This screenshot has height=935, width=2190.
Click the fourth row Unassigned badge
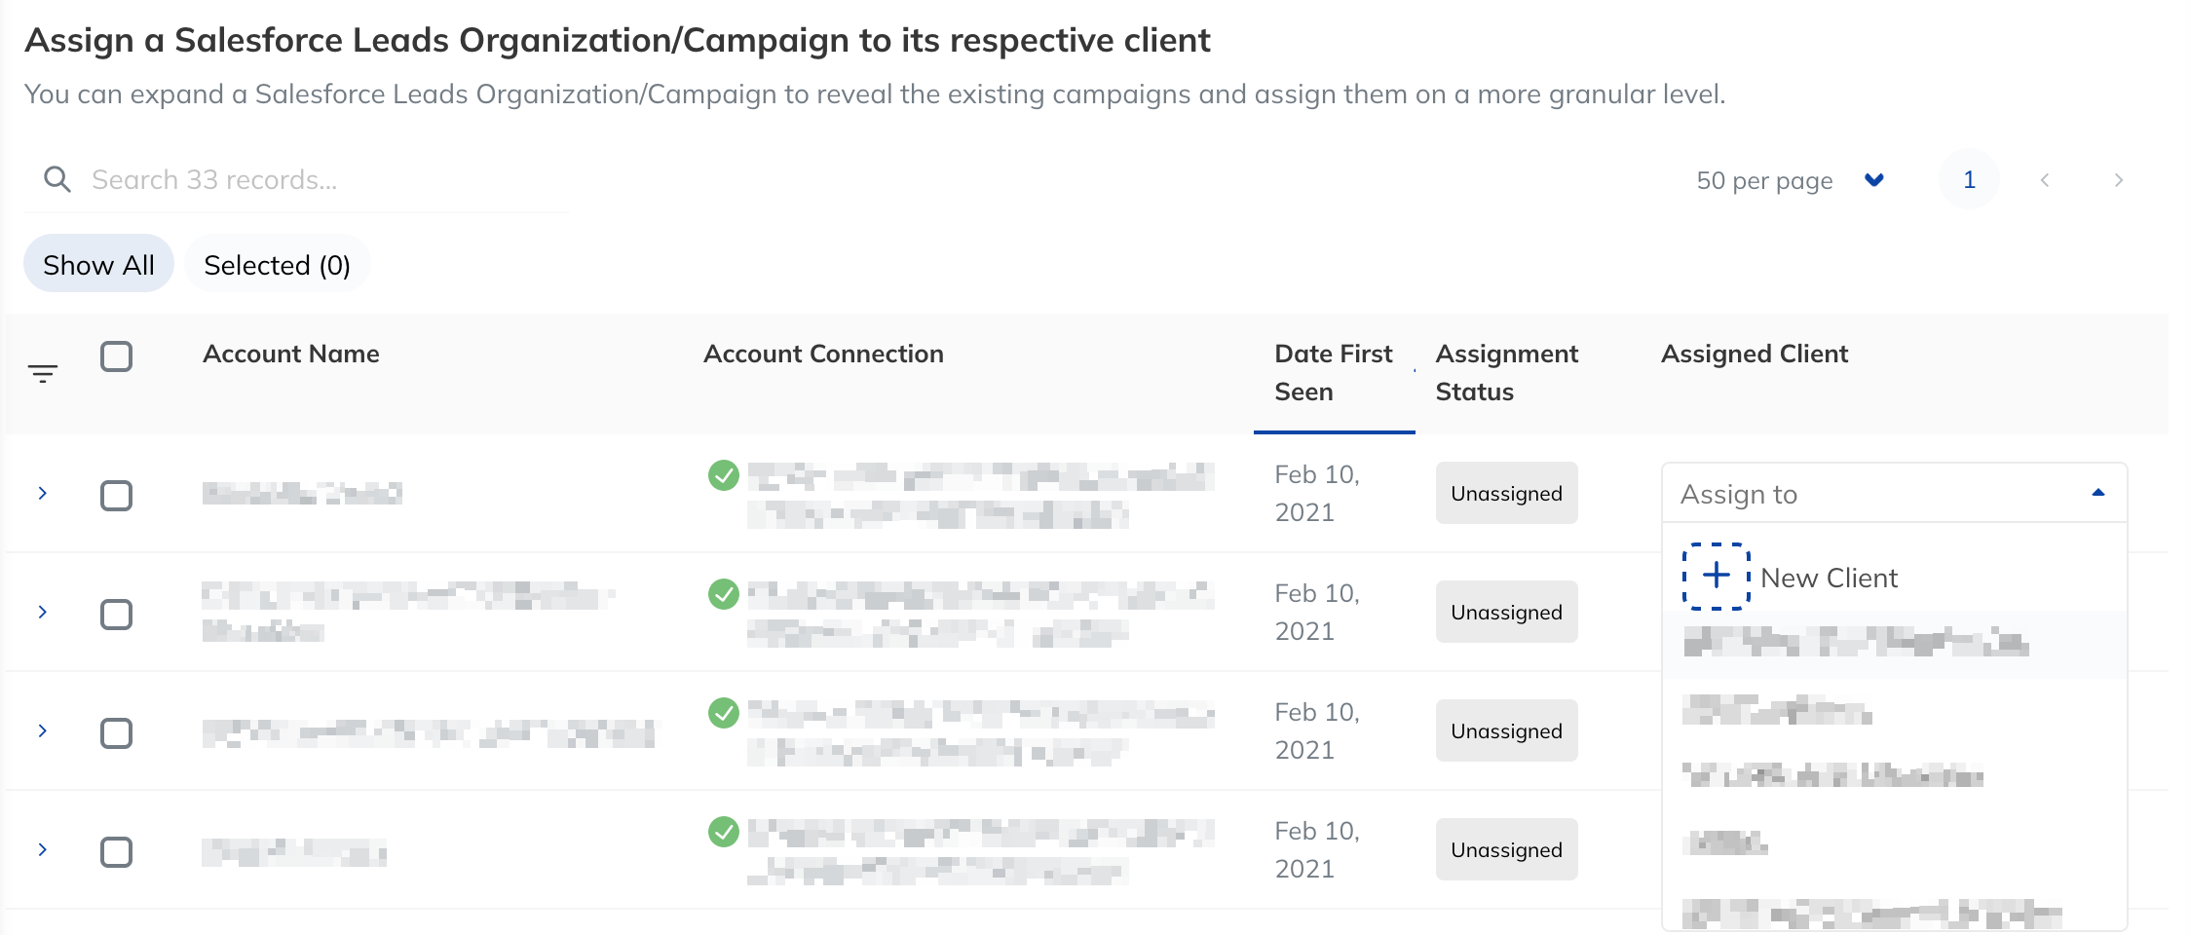coord(1506,849)
